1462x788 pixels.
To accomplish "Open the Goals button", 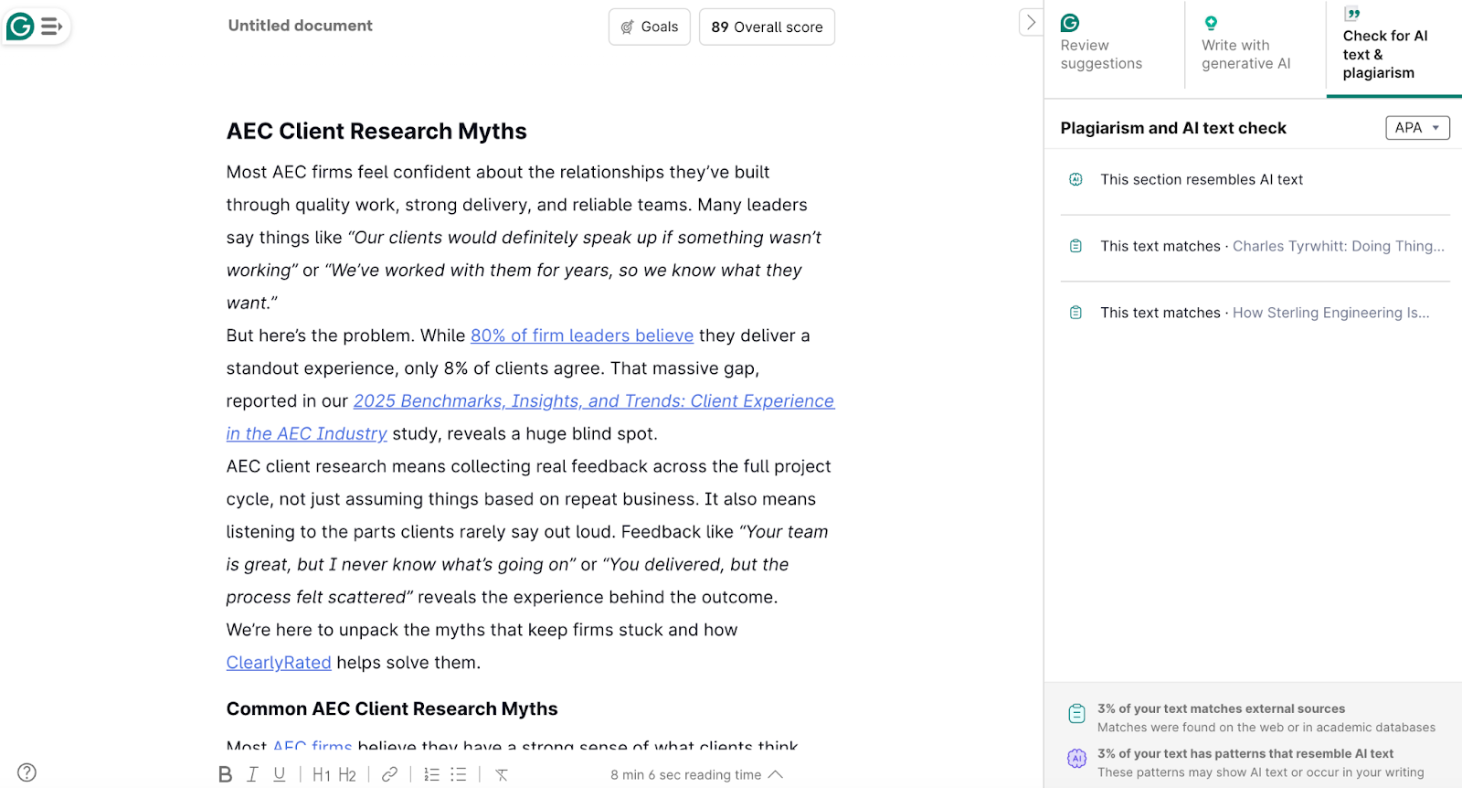I will click(650, 27).
